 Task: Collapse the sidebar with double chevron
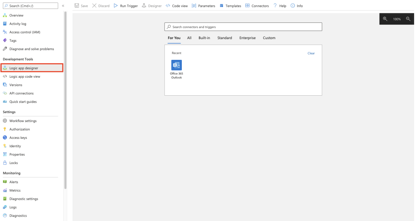click(63, 6)
